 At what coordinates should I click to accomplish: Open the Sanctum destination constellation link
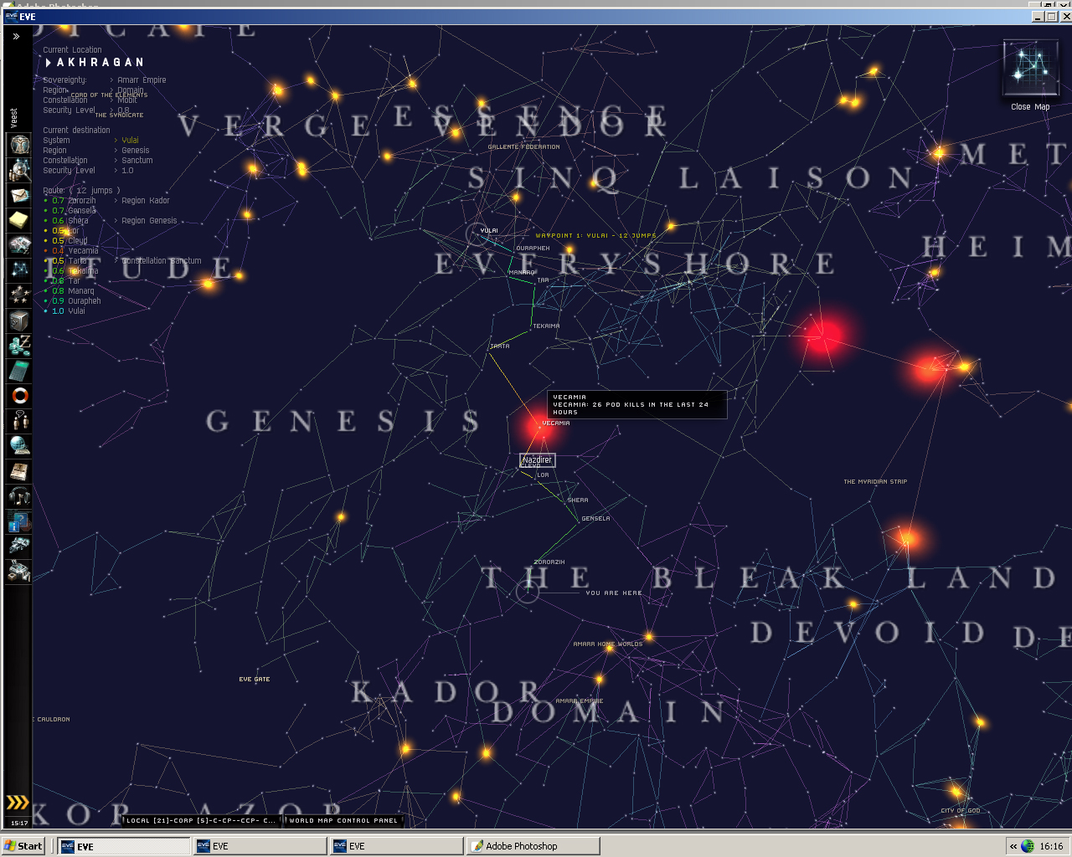[x=137, y=161]
